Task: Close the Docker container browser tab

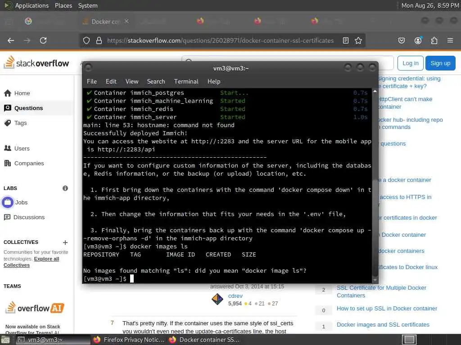Action: pos(127,22)
